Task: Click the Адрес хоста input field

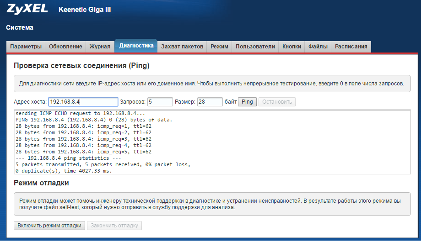Action: 83,102
